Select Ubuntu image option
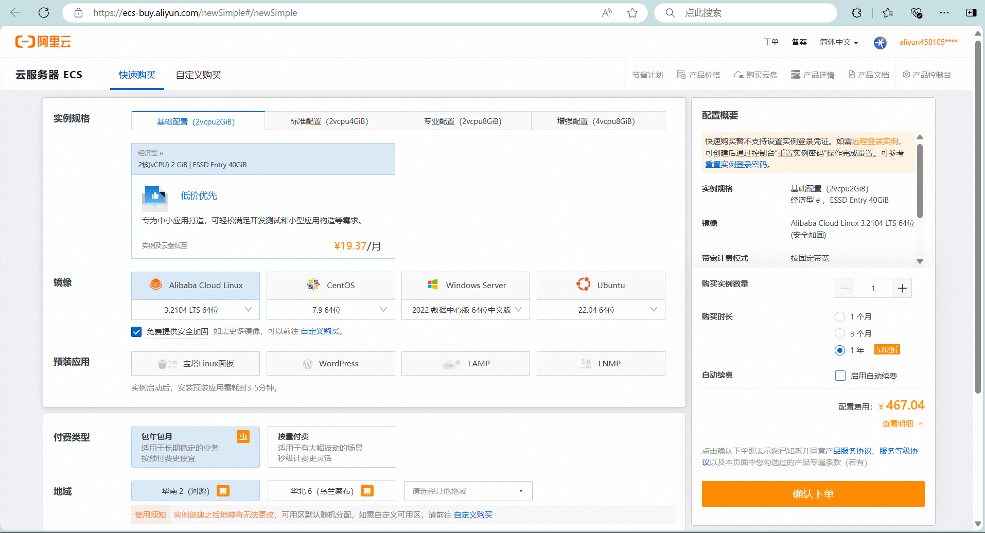The image size is (985, 533). tap(601, 286)
